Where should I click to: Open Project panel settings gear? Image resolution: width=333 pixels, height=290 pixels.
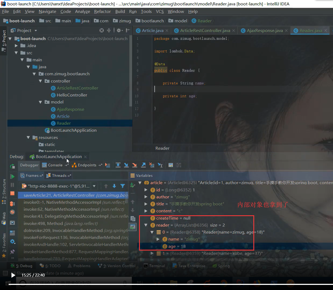coord(120,30)
